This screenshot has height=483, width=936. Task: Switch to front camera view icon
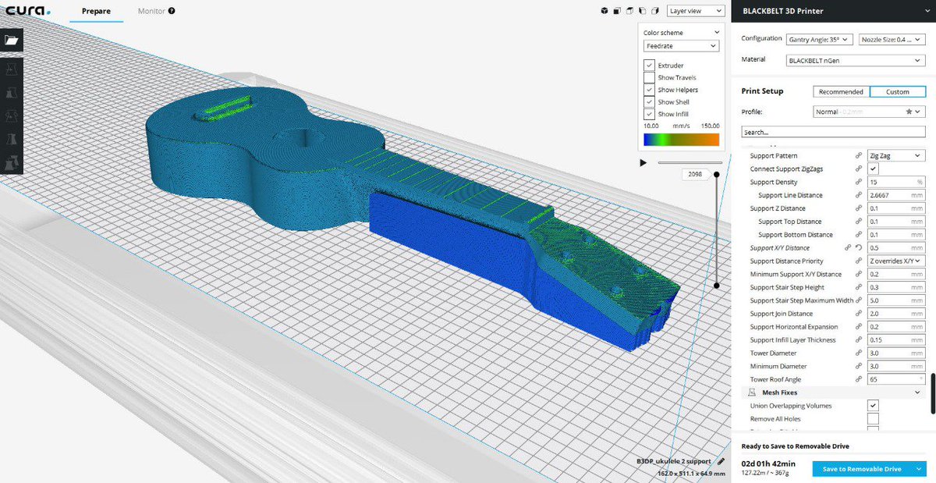[x=617, y=11]
